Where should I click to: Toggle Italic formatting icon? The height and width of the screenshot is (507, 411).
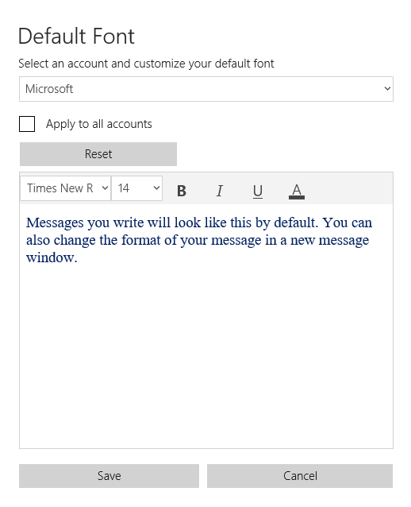(220, 191)
